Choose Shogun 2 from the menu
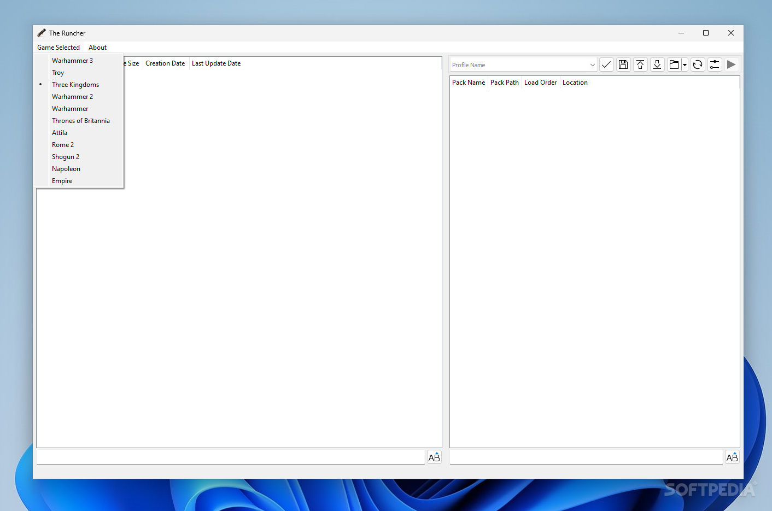The height and width of the screenshot is (511, 772). 80,157
